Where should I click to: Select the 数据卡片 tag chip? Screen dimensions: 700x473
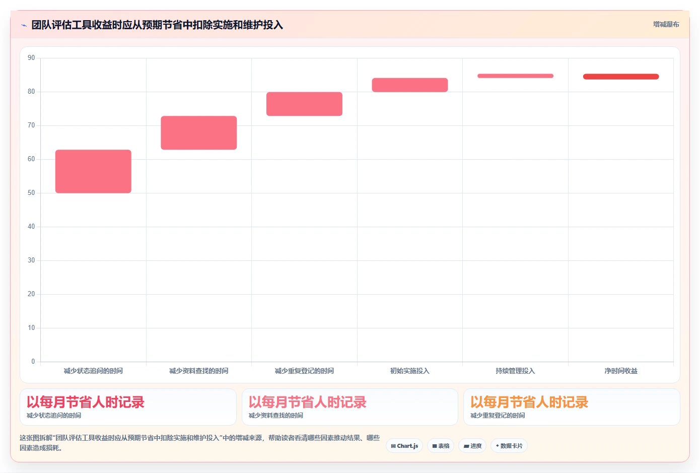509,446
